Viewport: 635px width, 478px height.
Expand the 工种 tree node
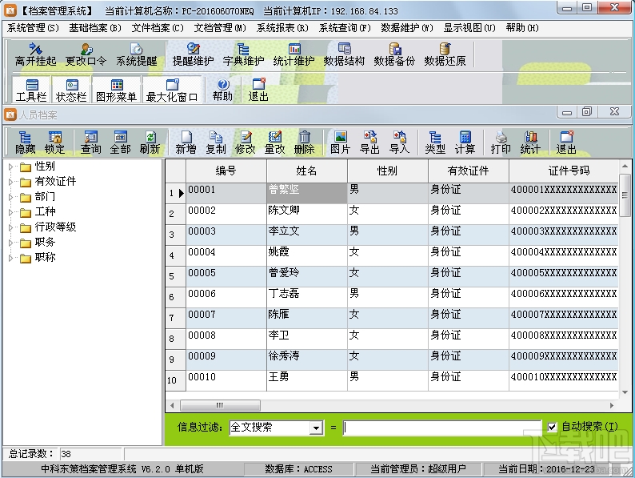point(11,212)
